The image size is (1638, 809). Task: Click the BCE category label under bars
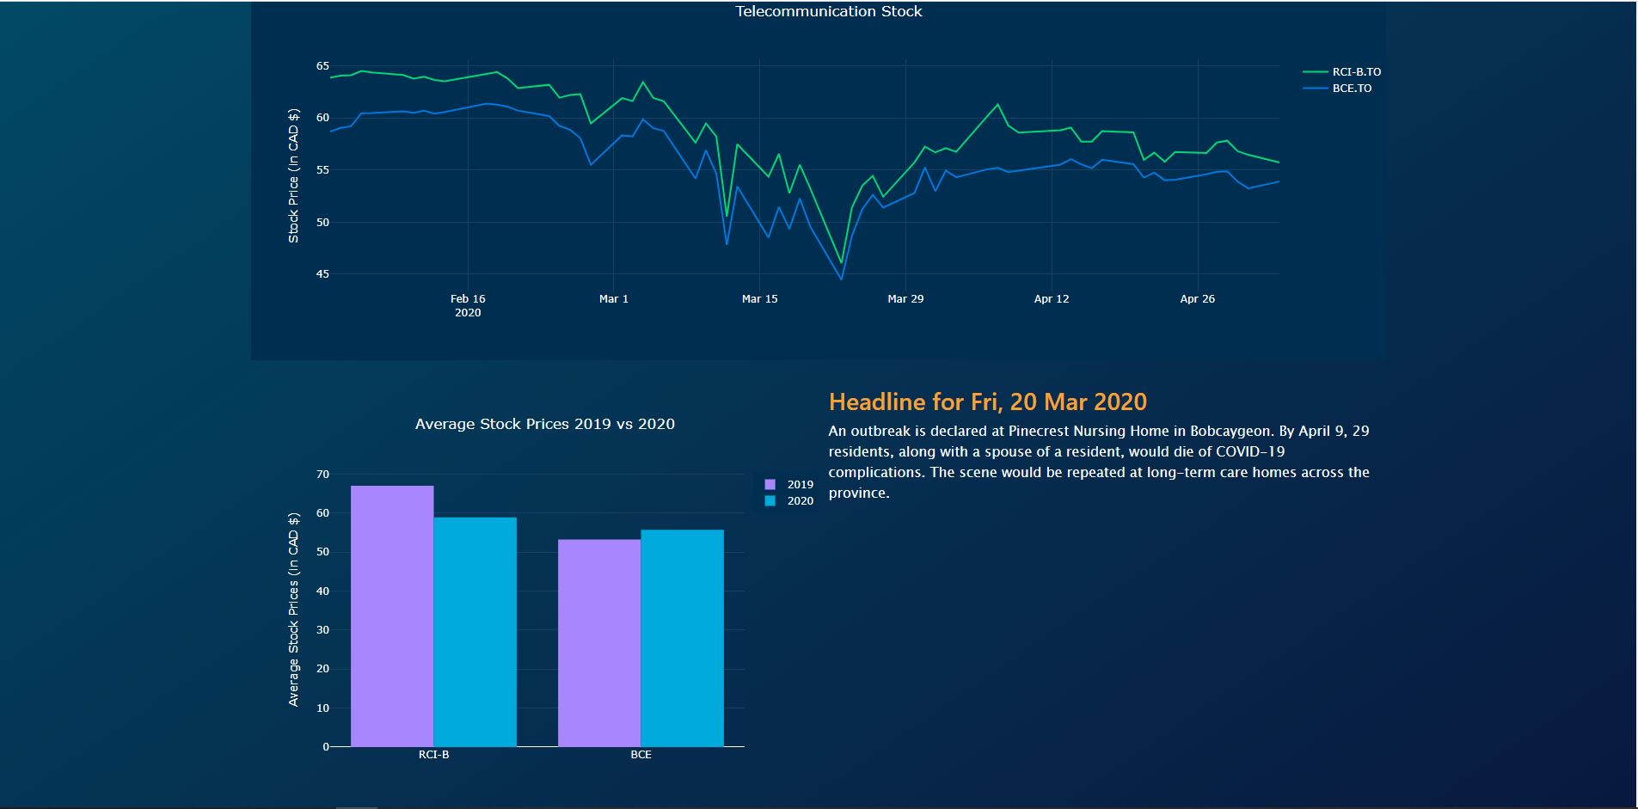click(641, 755)
